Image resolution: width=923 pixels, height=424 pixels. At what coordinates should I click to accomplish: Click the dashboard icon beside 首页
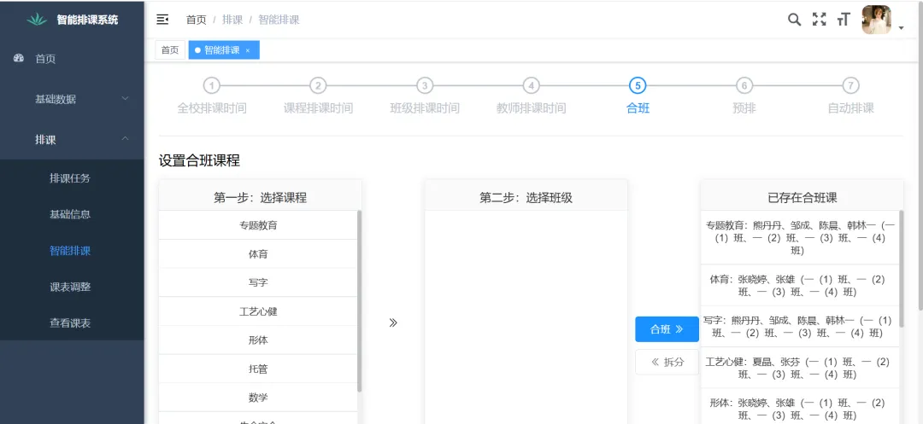[x=19, y=59]
